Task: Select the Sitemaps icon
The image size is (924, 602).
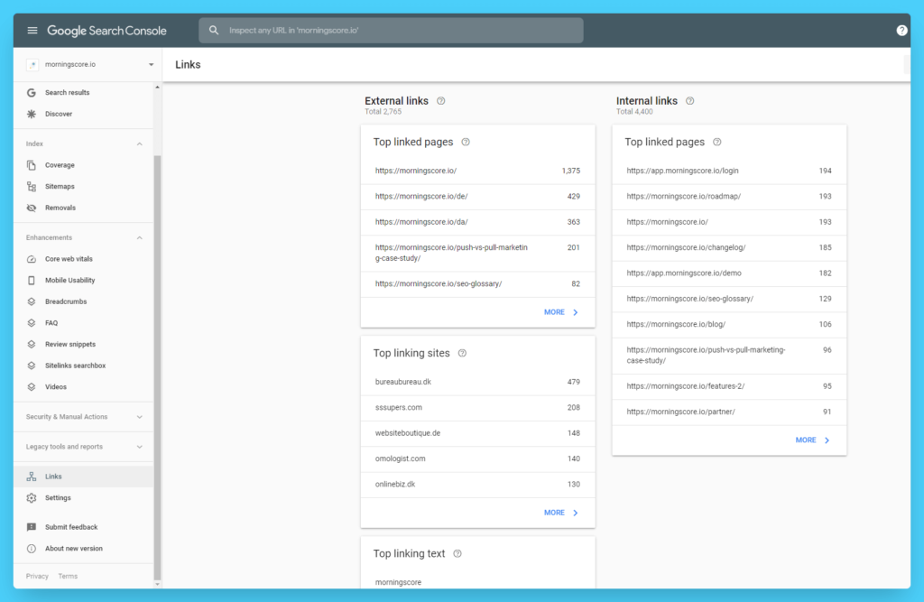Action: pyautogui.click(x=32, y=186)
